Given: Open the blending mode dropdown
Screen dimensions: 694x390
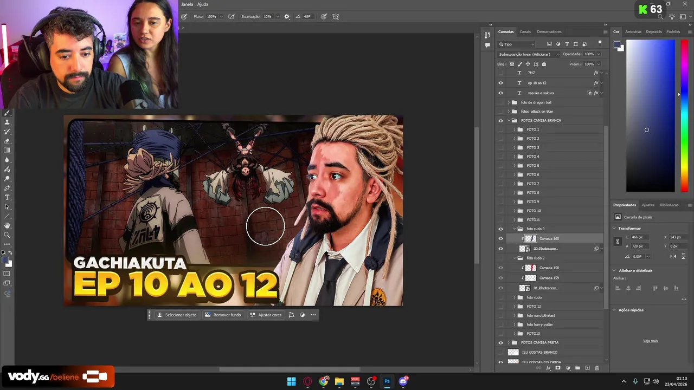Looking at the screenshot, I should point(529,54).
